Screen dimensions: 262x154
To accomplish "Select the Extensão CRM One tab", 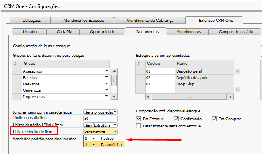I will pyautogui.click(x=214, y=20).
